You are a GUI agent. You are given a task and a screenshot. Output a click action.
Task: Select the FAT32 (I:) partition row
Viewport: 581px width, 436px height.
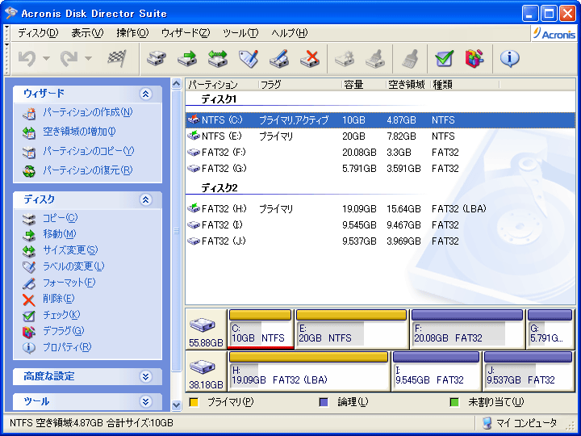(380, 225)
